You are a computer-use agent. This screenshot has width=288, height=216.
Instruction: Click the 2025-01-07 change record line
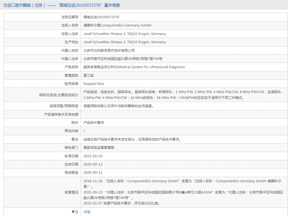point(122,203)
